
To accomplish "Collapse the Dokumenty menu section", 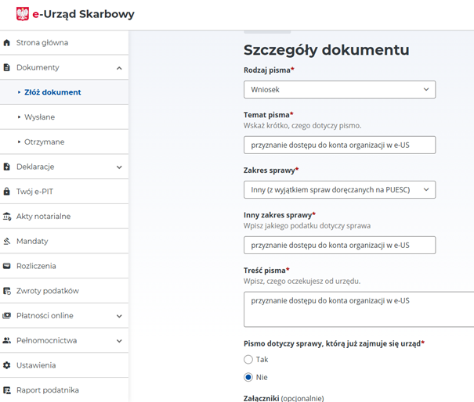I will pyautogui.click(x=119, y=68).
